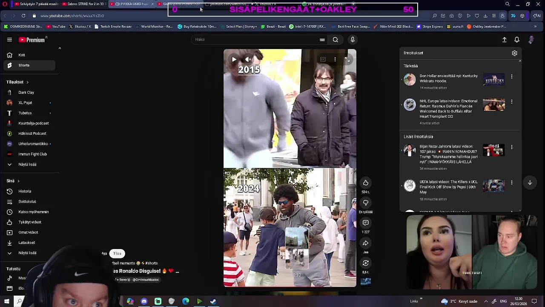The height and width of the screenshot is (307, 545).
Task: Open Dark Clay subscription
Action: (x=30, y=93)
